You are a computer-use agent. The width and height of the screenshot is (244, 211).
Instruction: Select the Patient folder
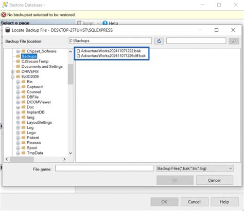(33, 138)
